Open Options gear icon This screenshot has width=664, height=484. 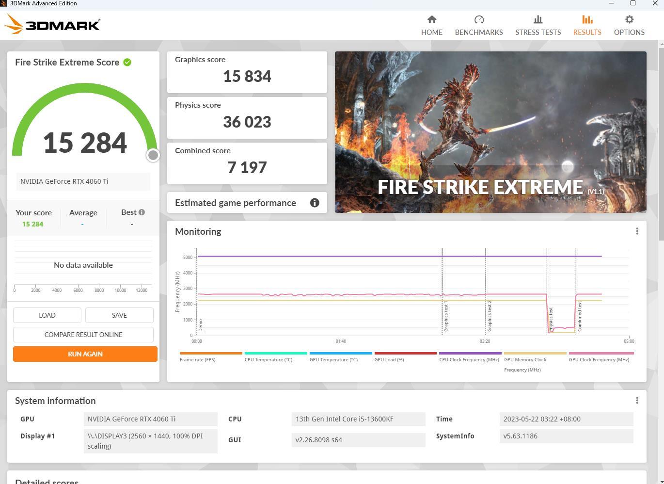[x=629, y=20]
